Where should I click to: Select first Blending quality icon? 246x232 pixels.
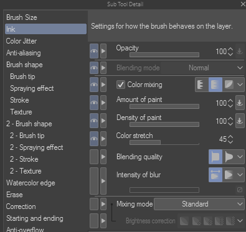(x=215, y=157)
